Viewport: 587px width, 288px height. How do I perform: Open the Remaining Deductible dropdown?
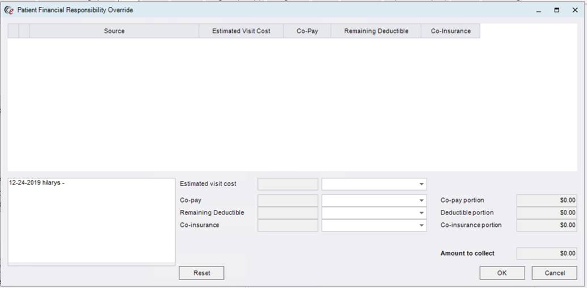421,213
